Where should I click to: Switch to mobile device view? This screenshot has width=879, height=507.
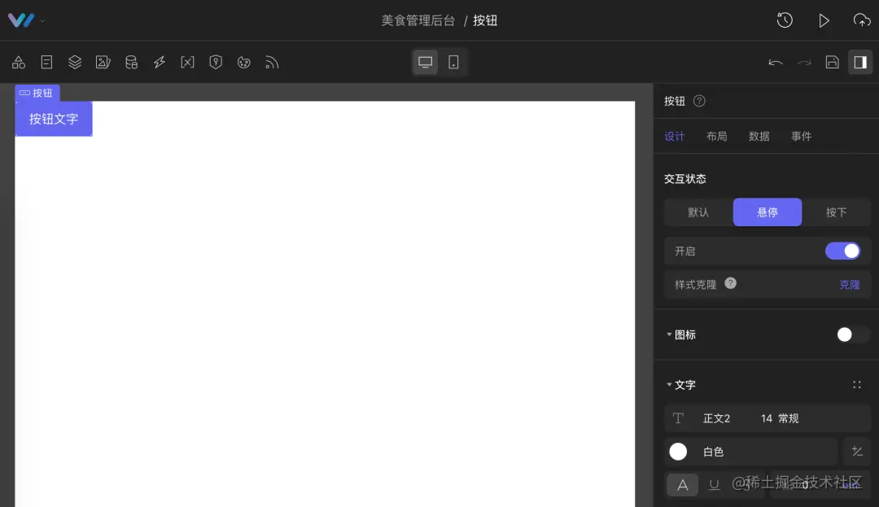(454, 62)
